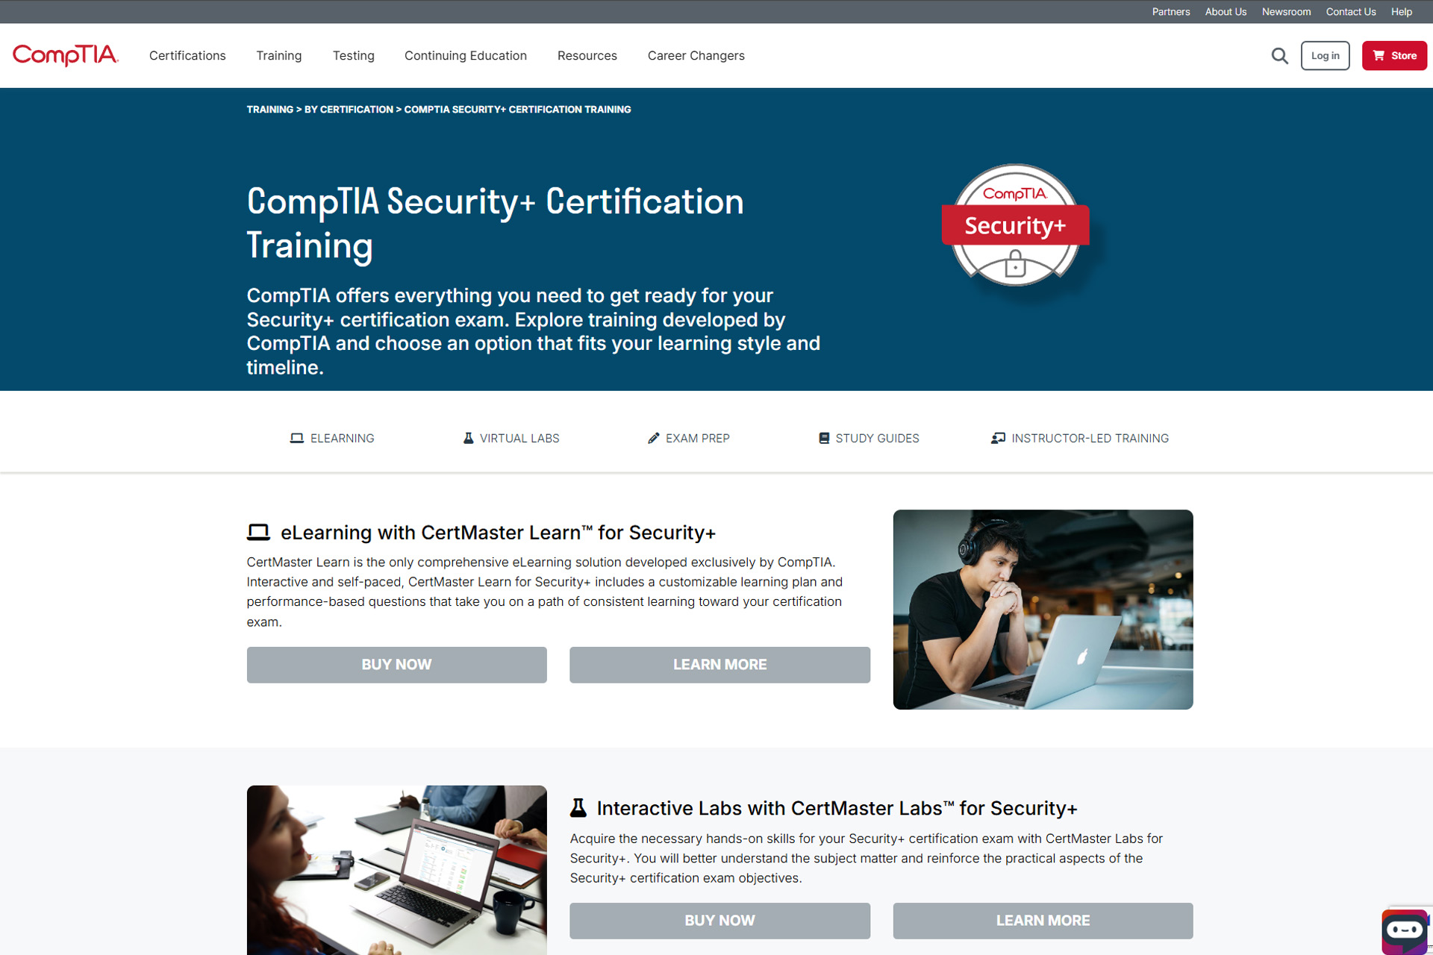
Task: Click the Study Guides book icon
Action: point(824,438)
